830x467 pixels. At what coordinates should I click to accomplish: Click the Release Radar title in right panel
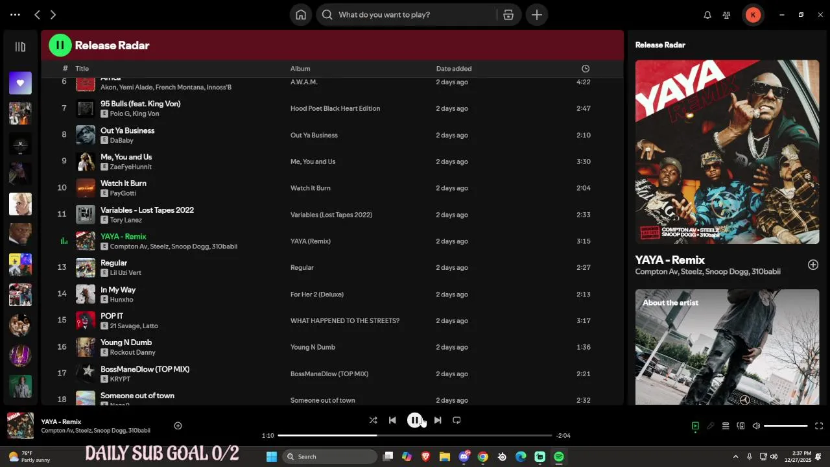coord(660,45)
